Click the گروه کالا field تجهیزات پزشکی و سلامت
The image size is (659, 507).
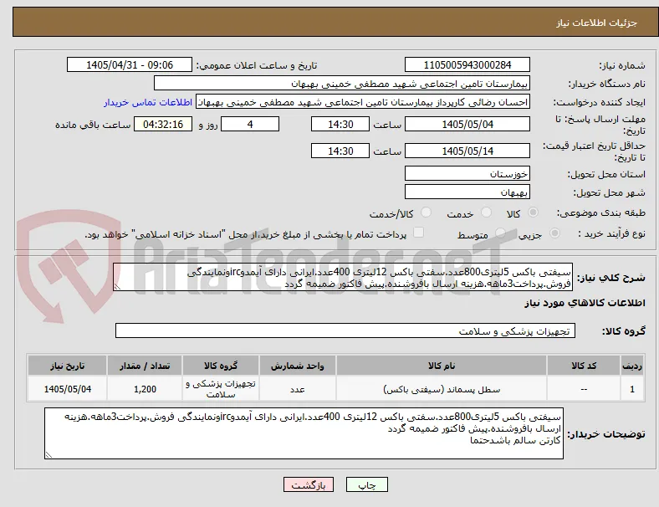tap(345, 330)
